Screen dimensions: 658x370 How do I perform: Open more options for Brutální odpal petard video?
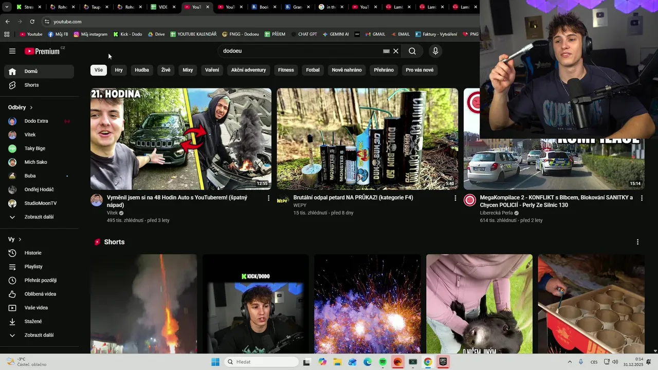point(455,198)
